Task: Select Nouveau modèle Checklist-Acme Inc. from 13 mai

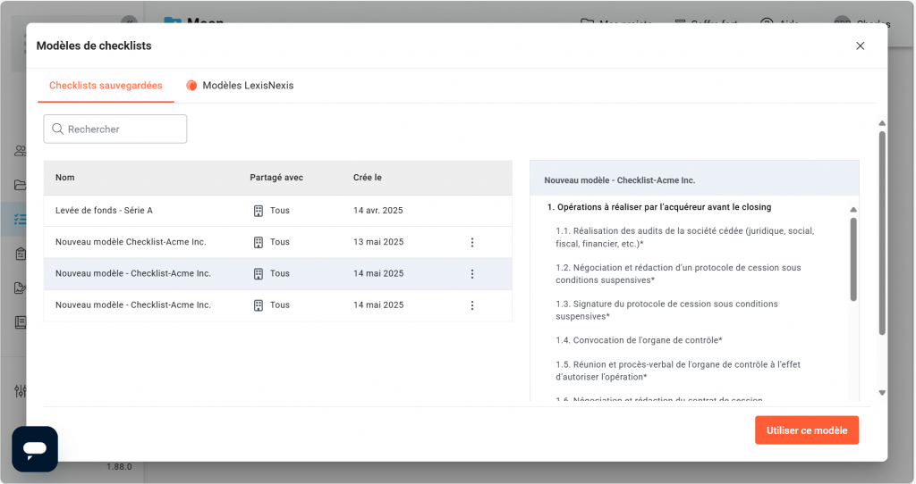Action: click(131, 242)
